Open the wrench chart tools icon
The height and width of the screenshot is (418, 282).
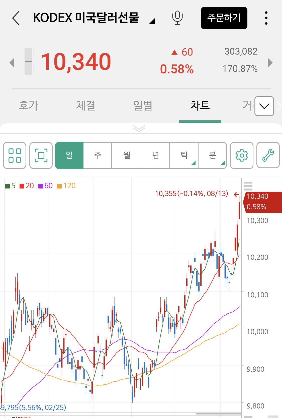click(268, 155)
